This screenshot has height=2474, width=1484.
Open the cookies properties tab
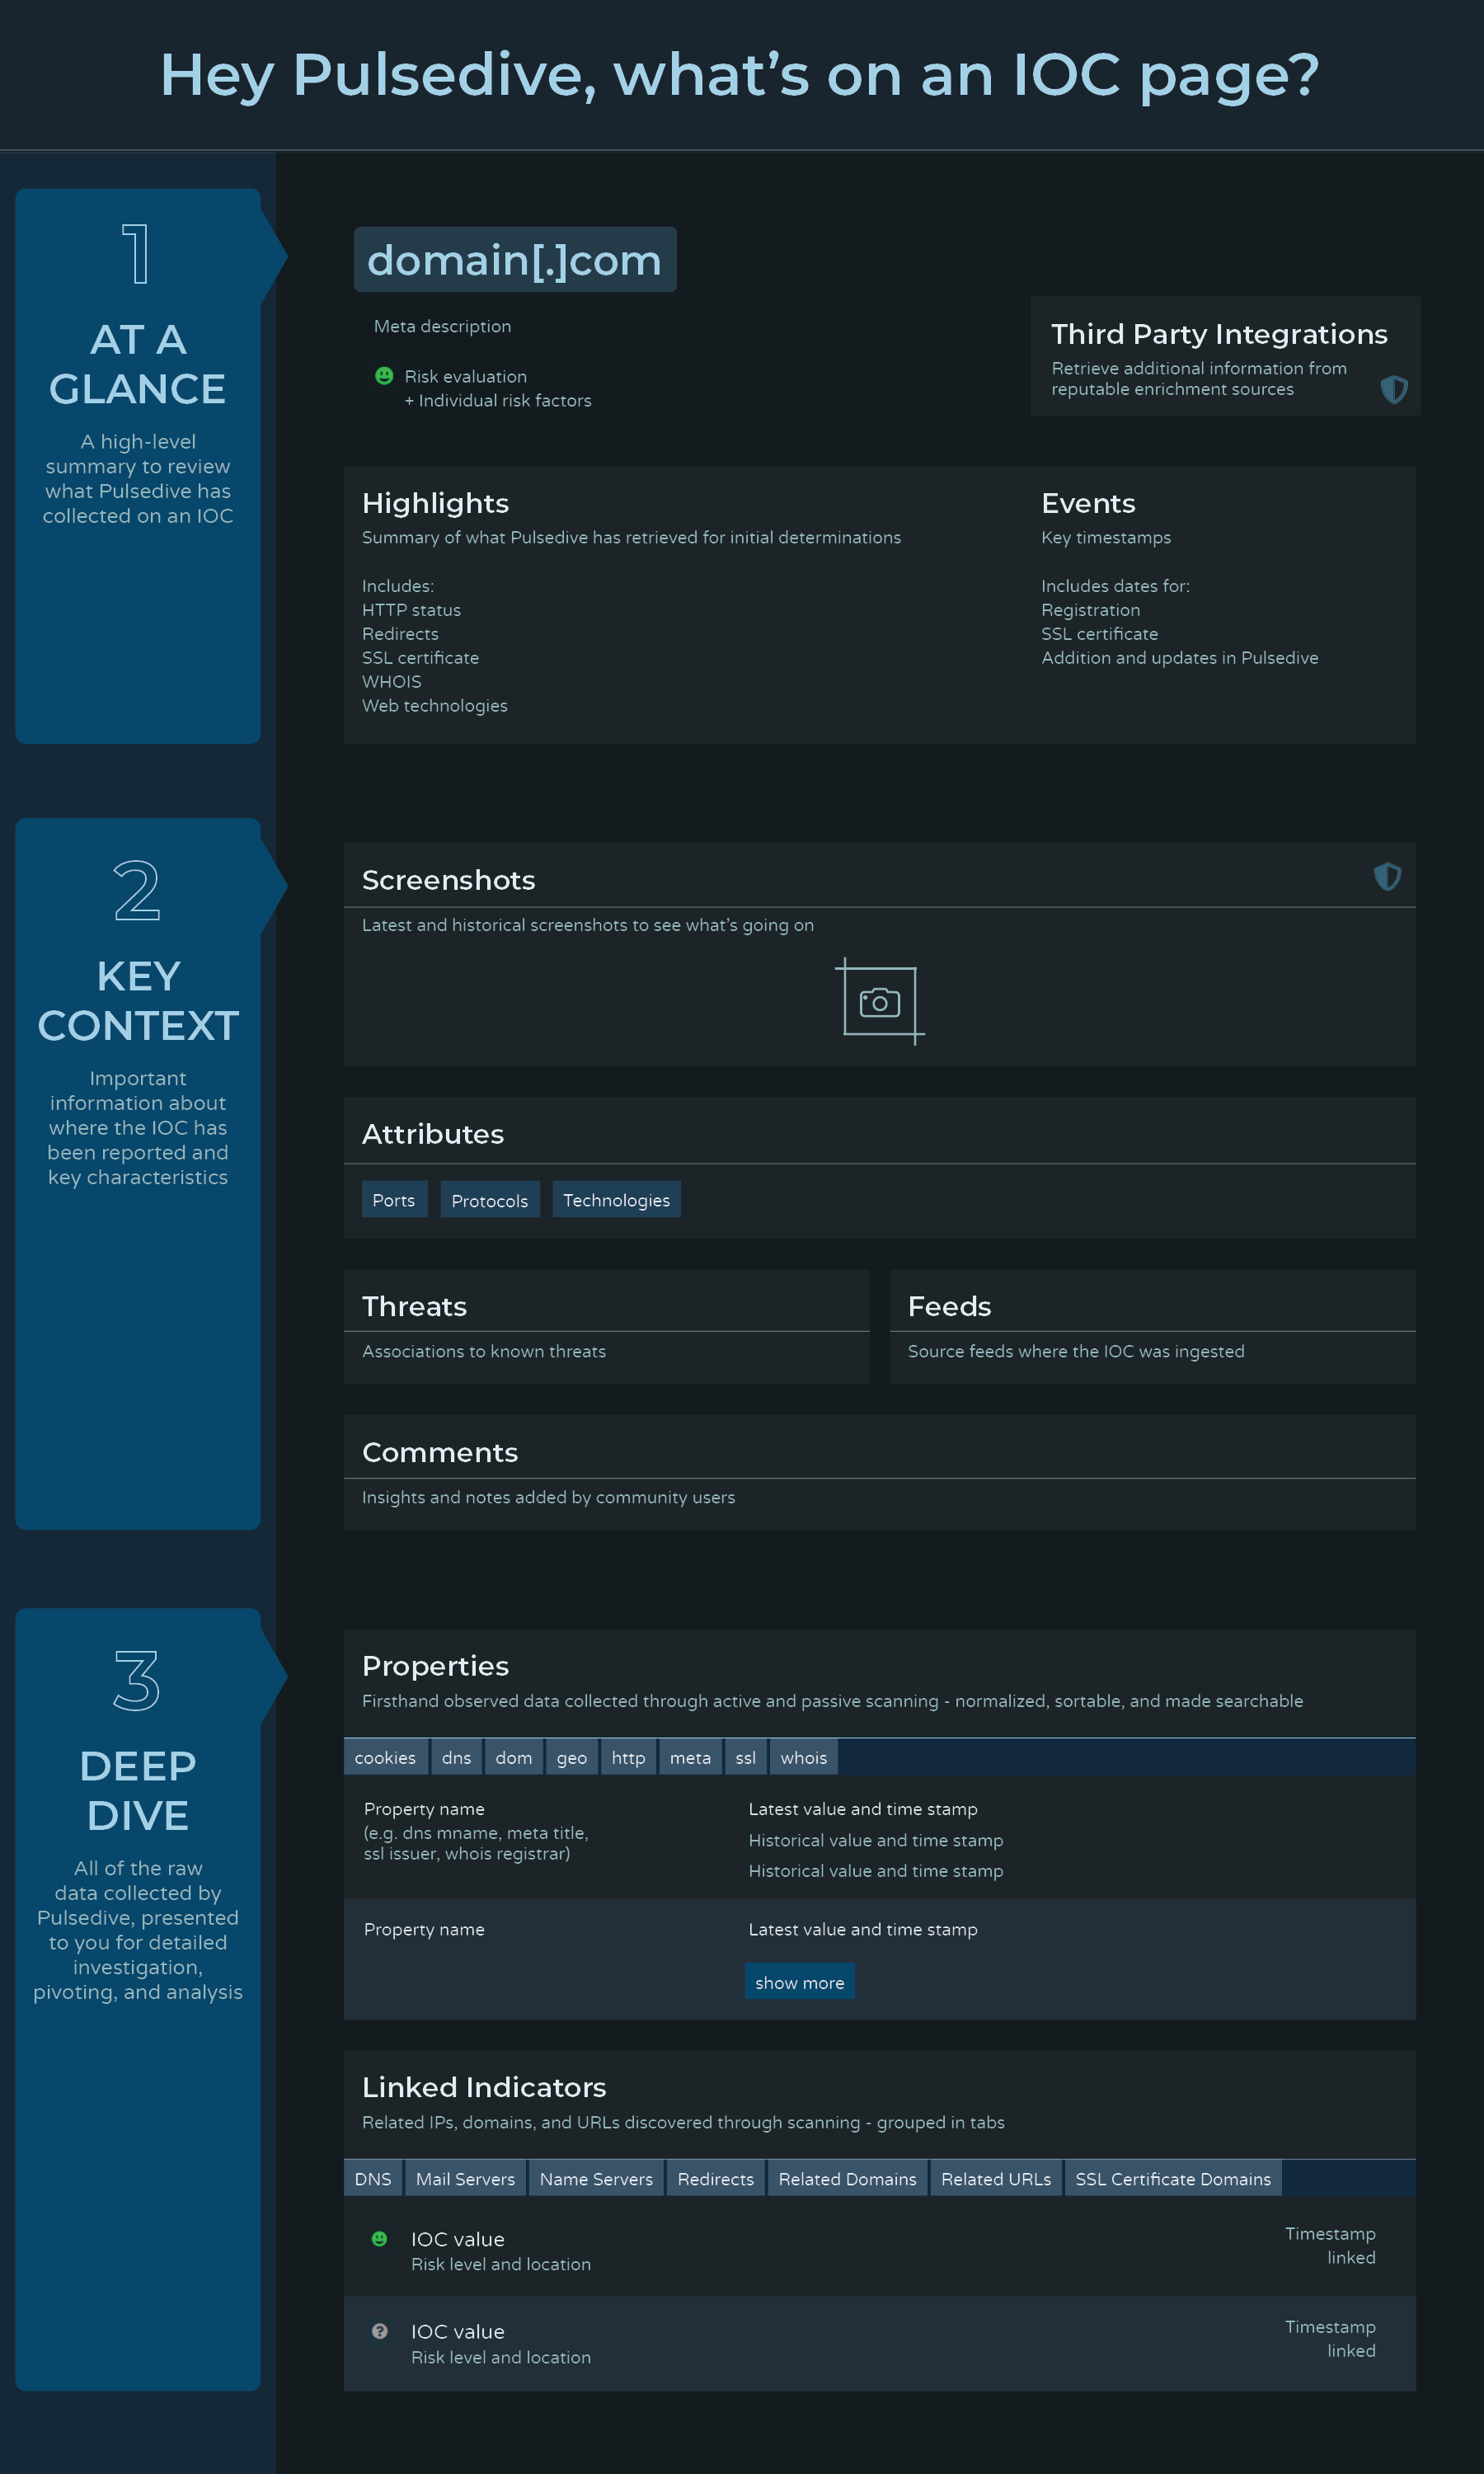point(386,1758)
